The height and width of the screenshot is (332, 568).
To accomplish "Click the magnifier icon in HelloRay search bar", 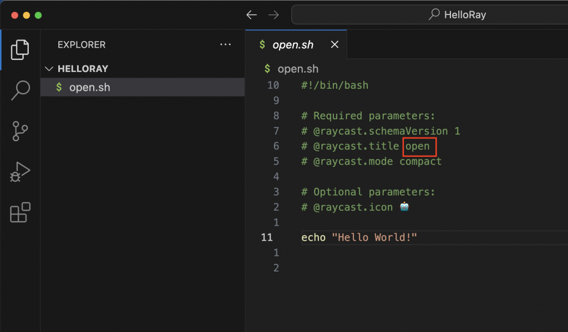I will point(434,14).
